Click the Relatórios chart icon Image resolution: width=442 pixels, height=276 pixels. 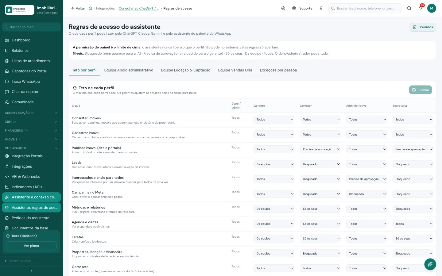point(7,51)
